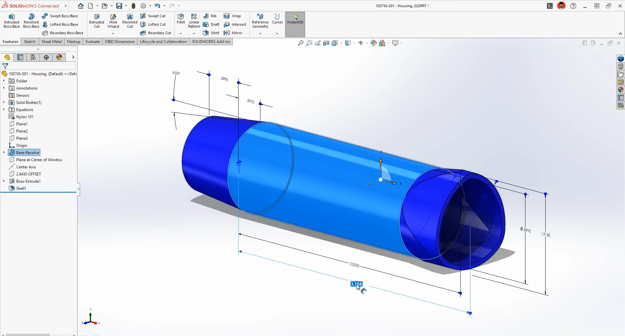625x336 pixels.
Task: Switch to the Sketch tab
Action: [x=30, y=42]
